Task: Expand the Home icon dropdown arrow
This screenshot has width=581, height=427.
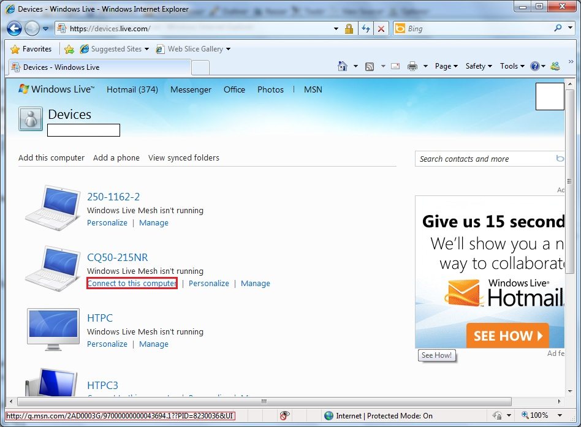Action: (355, 66)
